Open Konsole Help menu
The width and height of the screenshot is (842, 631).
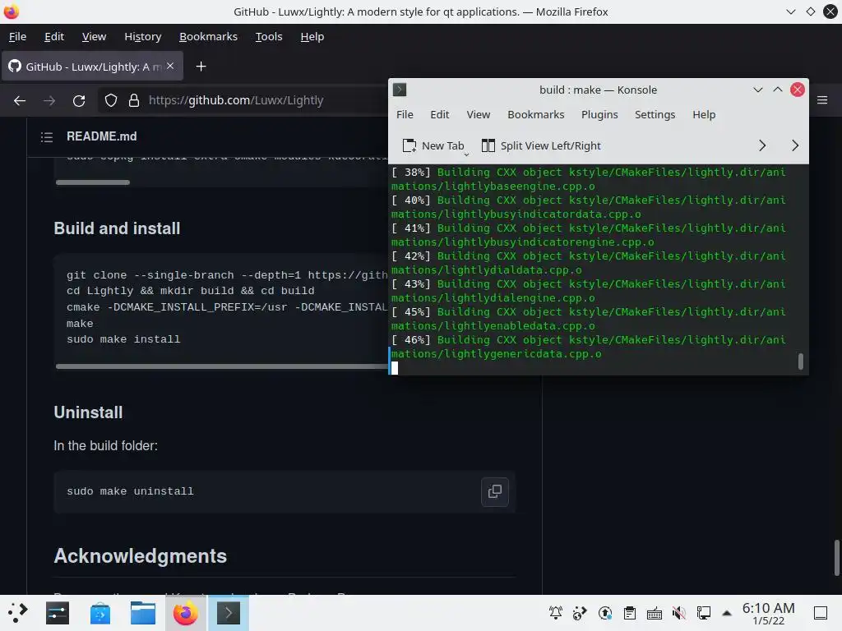704,115
